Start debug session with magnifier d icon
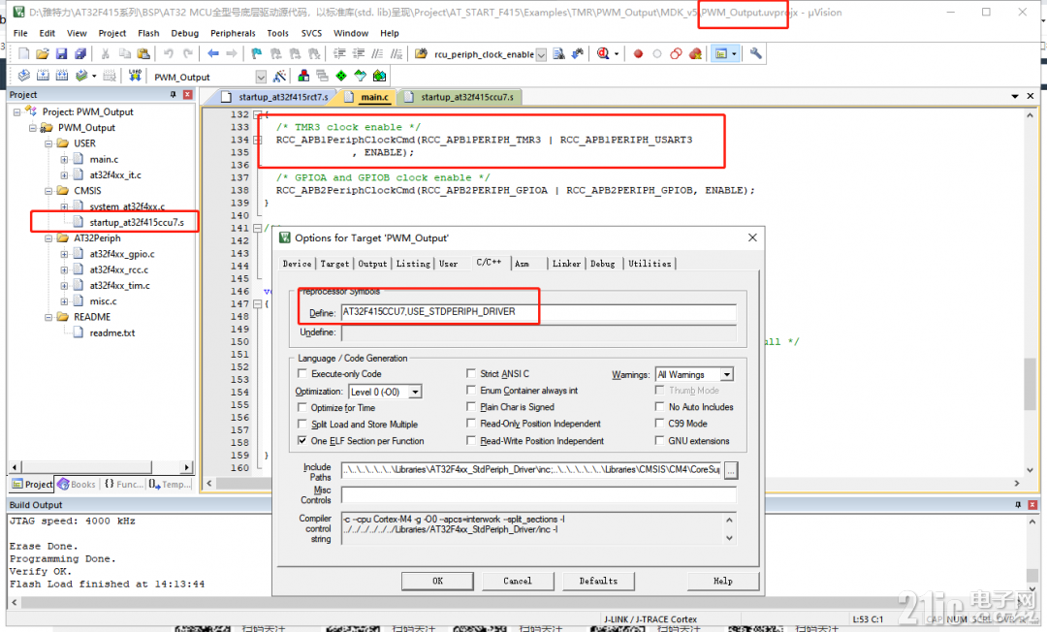This screenshot has height=632, width=1047. [603, 54]
